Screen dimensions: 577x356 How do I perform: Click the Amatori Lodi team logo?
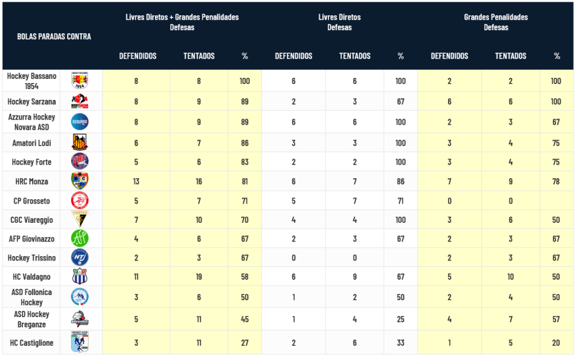(80, 143)
